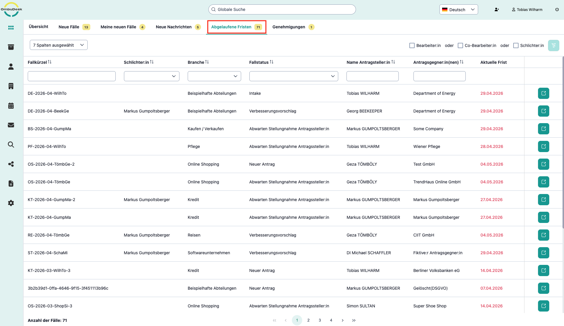This screenshot has height=326, width=564.
Task: Click the add user icon in header
Action: 497,9
